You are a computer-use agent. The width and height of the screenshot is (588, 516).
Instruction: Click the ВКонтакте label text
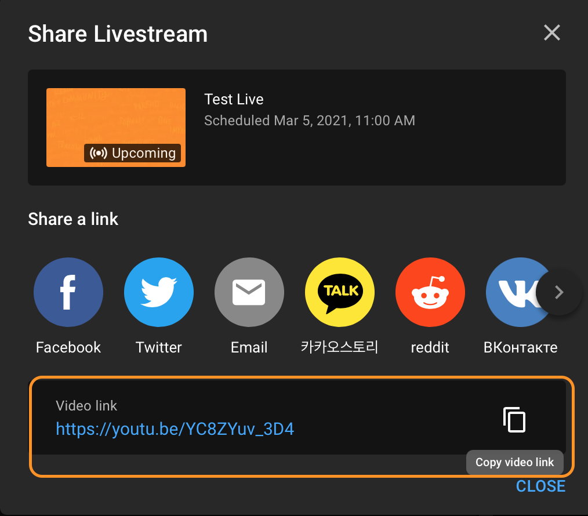(521, 347)
